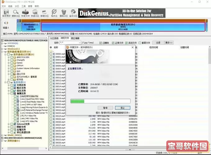Screen dimensions: 211x155
Task: Check the ChangZhi folder checkbox
Action: [x=12, y=60]
